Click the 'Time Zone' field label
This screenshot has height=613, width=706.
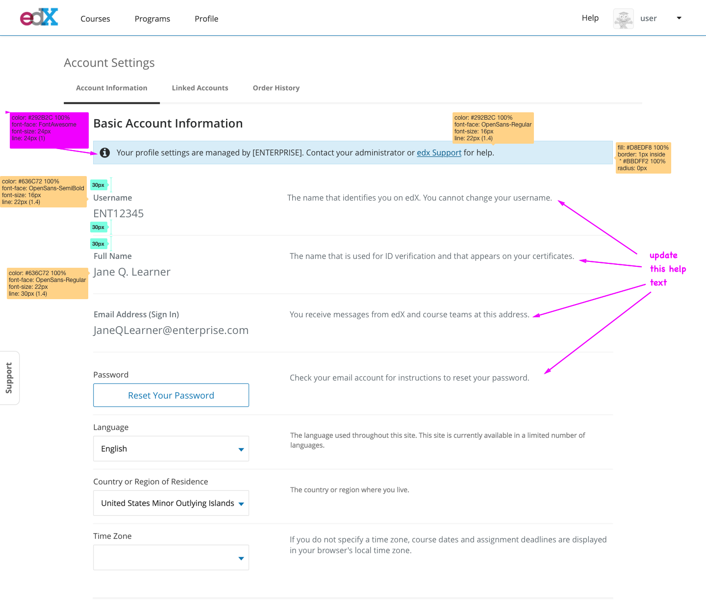[112, 536]
